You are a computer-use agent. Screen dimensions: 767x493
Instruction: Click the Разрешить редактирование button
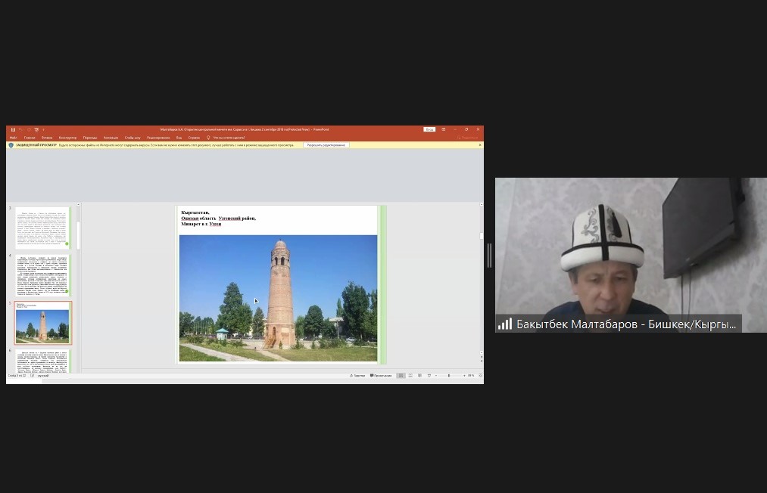(326, 145)
